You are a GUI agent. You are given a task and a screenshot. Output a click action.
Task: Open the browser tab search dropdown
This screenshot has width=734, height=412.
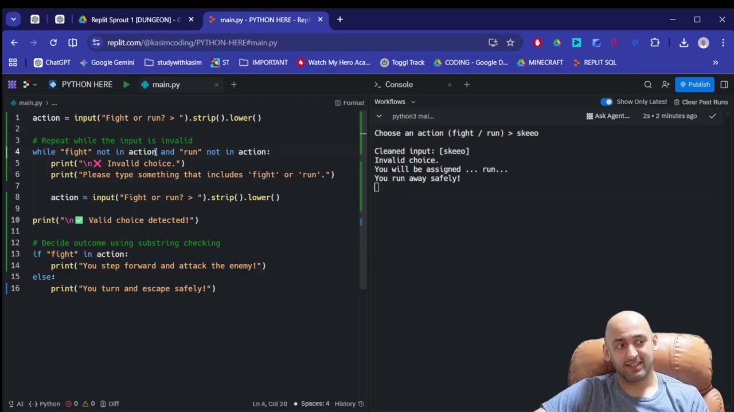(13, 19)
